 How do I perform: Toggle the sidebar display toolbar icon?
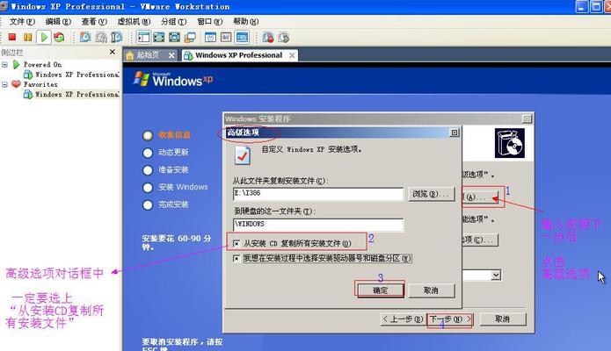[x=143, y=38]
